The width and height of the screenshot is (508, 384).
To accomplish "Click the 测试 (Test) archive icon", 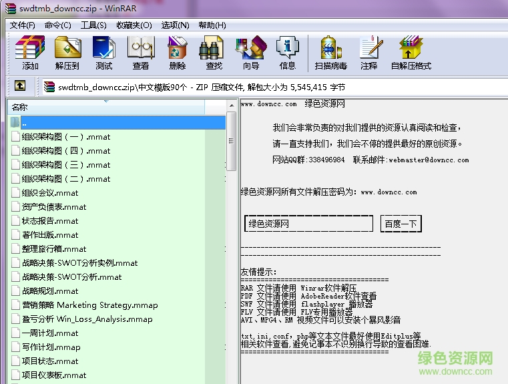I will 103,52.
